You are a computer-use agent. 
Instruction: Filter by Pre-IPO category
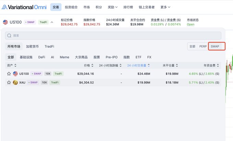click(x=112, y=57)
